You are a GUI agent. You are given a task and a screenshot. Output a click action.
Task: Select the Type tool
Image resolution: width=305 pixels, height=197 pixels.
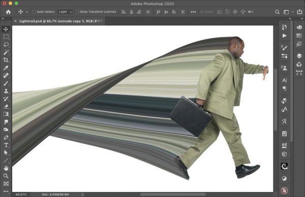coord(6,145)
